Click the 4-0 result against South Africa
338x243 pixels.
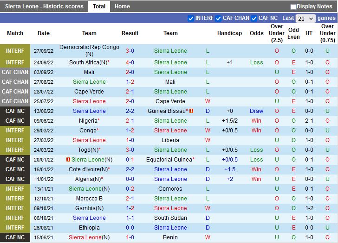pos(130,62)
